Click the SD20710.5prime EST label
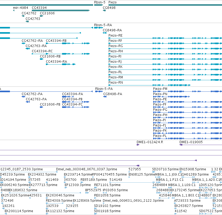Image resolution: width=222 pixels, height=215 pixels. (x=165, y=169)
